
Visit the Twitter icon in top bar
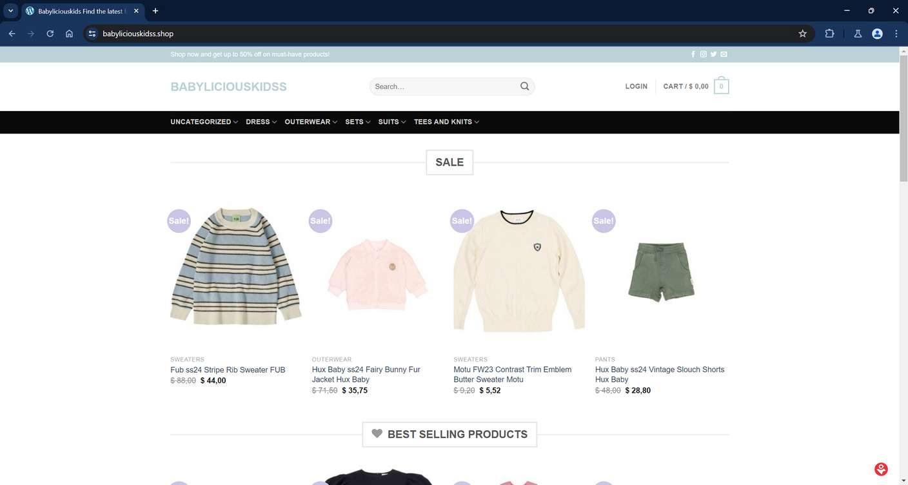[x=713, y=54]
